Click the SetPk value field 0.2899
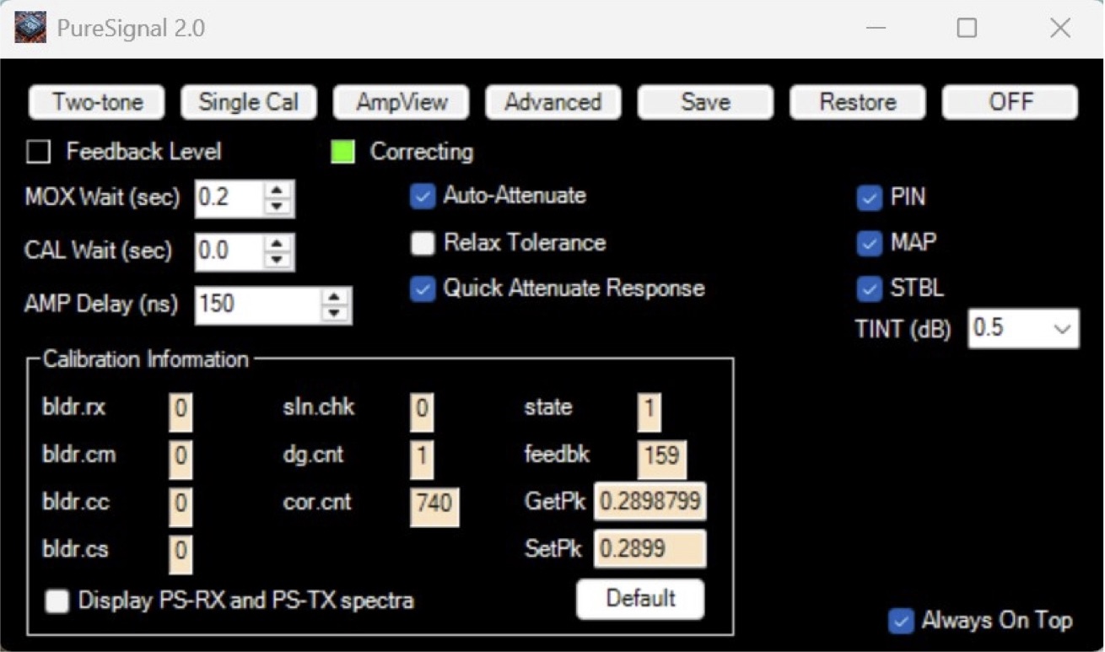The image size is (1105, 652). tap(650, 549)
